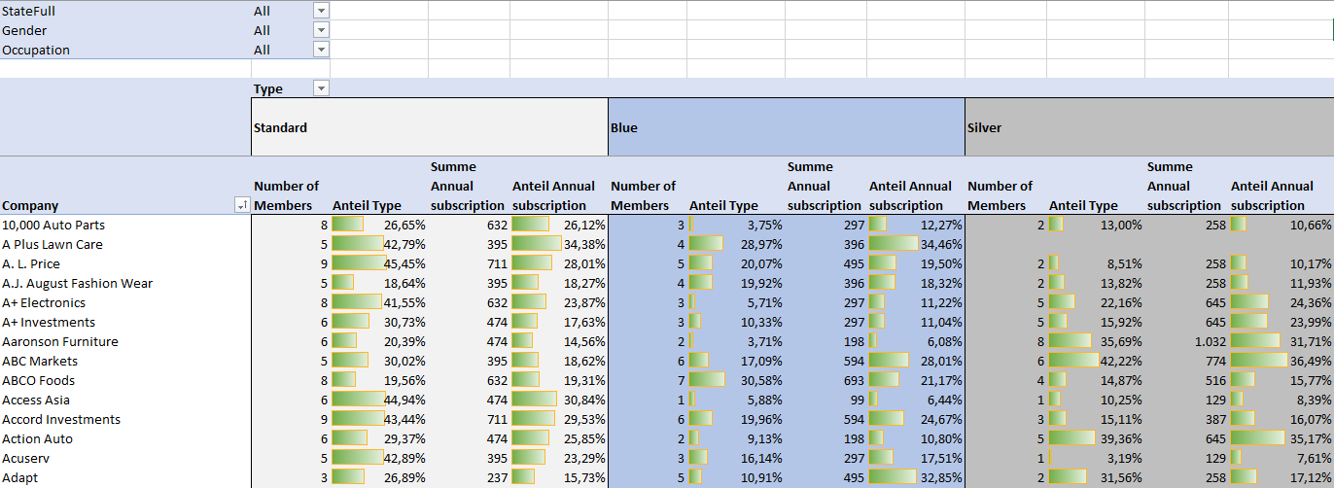
Task: Select the 36,49% Silver cell for ABC Markets
Action: (1281, 361)
